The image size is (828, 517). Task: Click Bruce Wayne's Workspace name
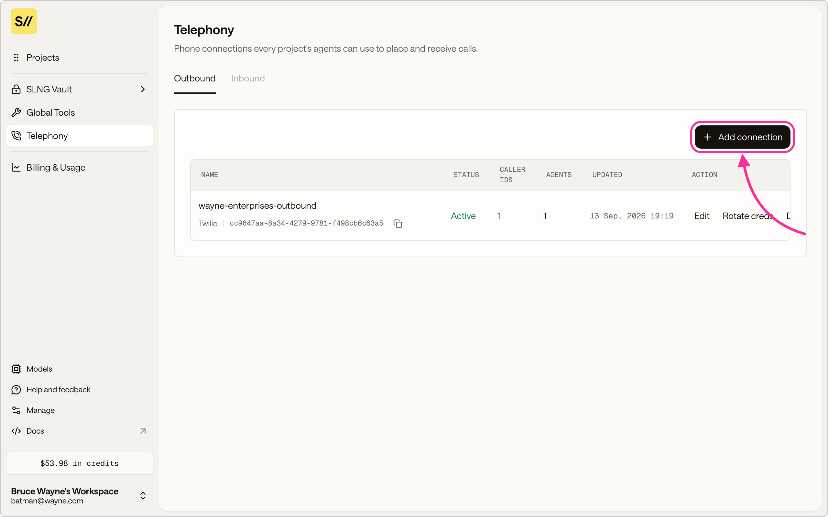(65, 491)
